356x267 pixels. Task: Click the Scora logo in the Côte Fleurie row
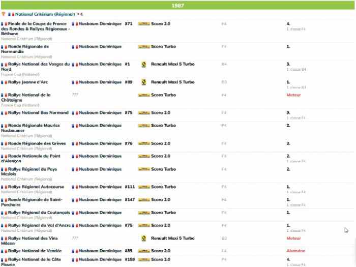pos(144,259)
